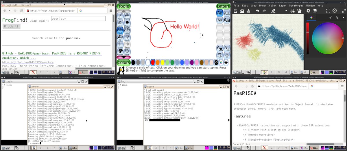Open File menu in MyPaint
The height and width of the screenshot is (151, 347).
click(x=236, y=5)
